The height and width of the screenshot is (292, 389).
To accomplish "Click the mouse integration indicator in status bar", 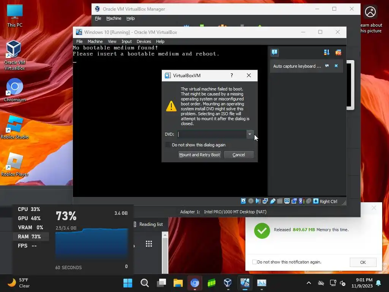I will 308,201.
